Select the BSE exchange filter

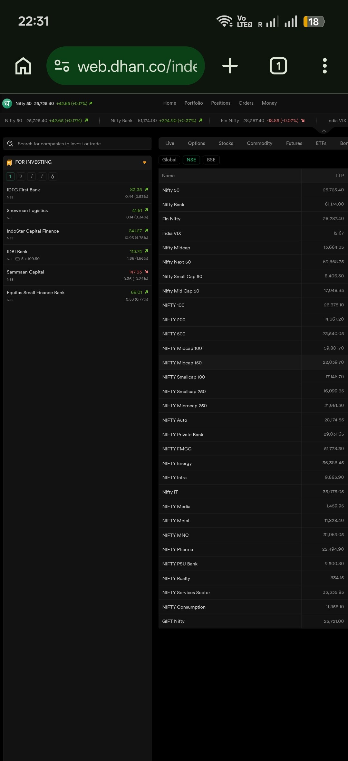[x=211, y=160]
